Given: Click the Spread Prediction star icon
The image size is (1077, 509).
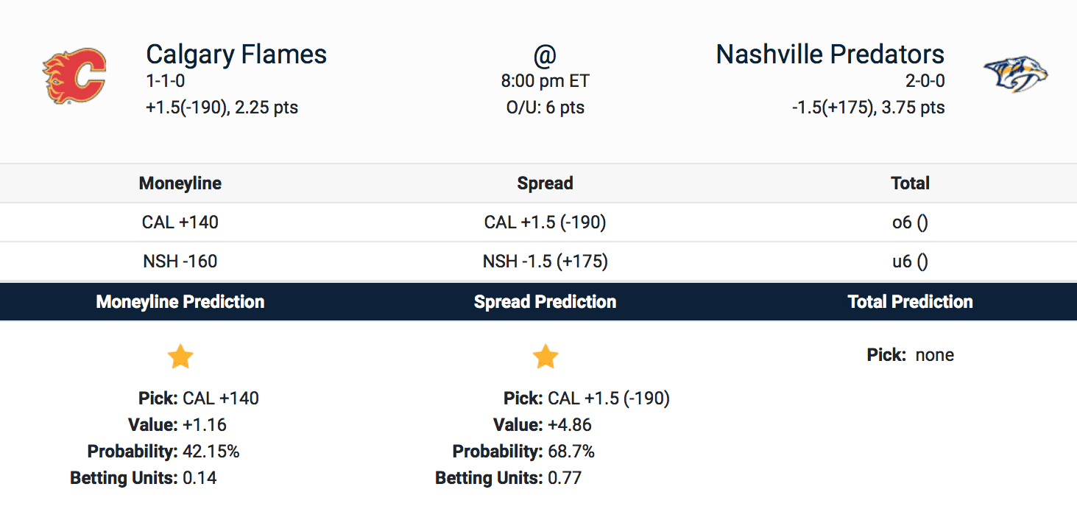Looking at the screenshot, I should pyautogui.click(x=545, y=357).
